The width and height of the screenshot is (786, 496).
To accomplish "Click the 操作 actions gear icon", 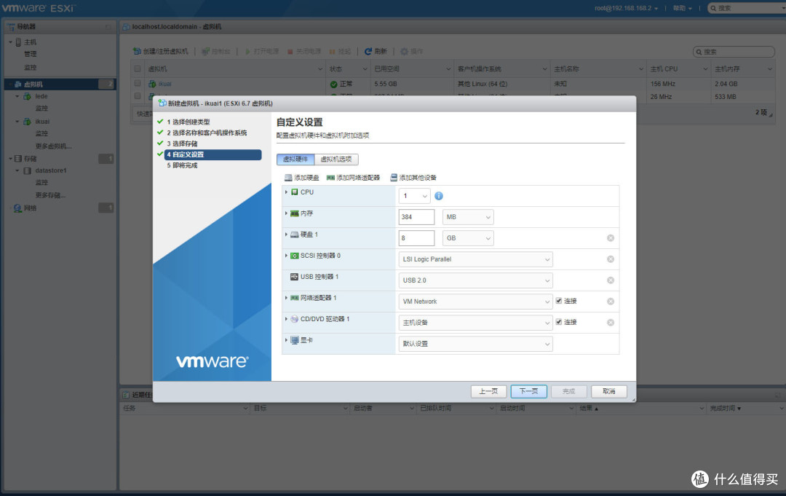I will (x=404, y=52).
